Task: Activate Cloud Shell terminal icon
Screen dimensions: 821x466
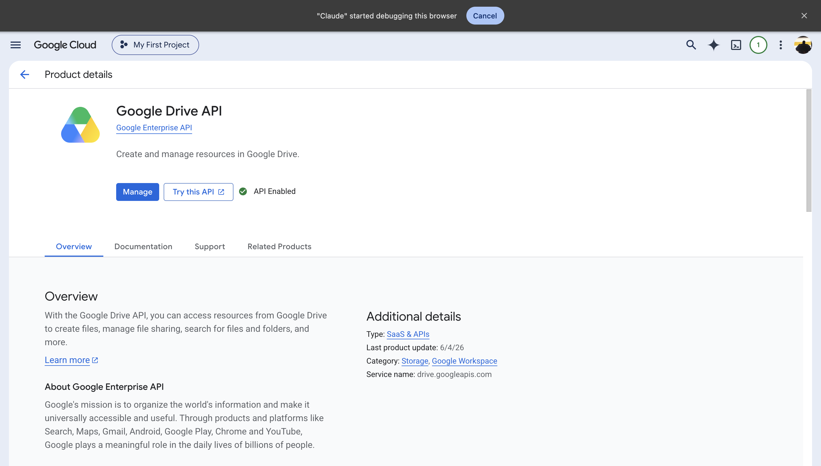Action: (x=736, y=45)
